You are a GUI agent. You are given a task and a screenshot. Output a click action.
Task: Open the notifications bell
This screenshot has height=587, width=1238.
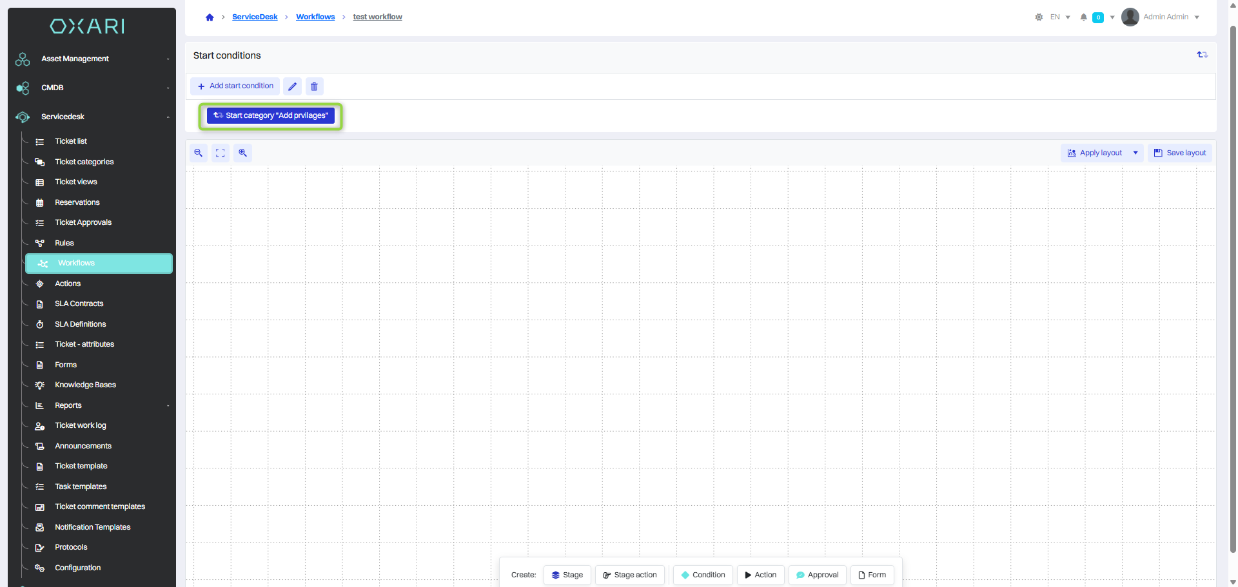click(1083, 17)
